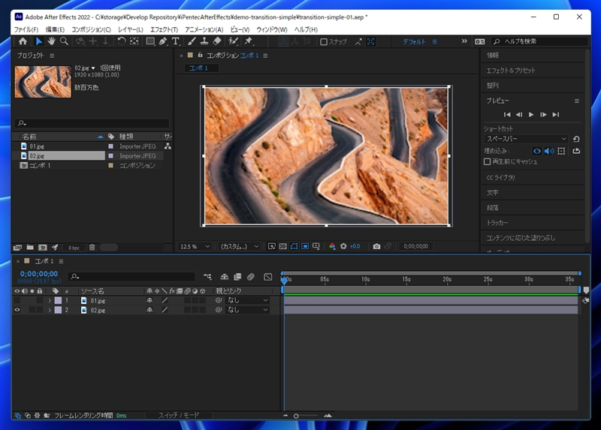Open the (カスタム...) resolution dropdown
This screenshot has width=601, height=430.
[x=239, y=246]
